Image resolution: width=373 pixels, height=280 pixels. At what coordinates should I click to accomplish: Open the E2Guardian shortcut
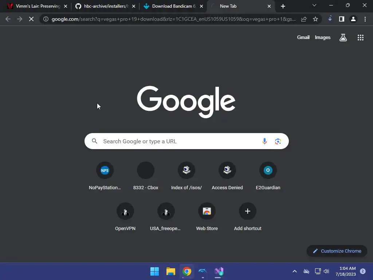click(x=268, y=176)
